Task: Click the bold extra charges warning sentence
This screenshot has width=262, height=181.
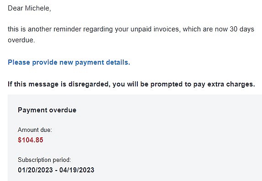Action: pos(131,84)
